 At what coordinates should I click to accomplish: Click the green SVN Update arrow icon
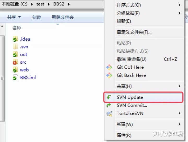click(109, 97)
